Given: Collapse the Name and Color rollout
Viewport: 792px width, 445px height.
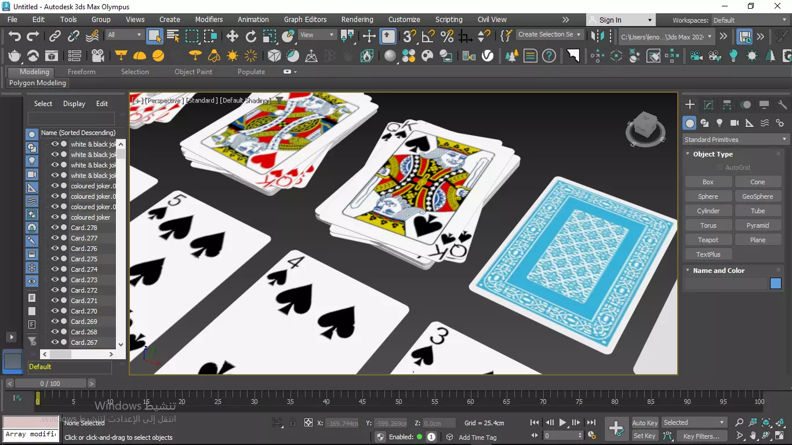Looking at the screenshot, I should click(718, 271).
